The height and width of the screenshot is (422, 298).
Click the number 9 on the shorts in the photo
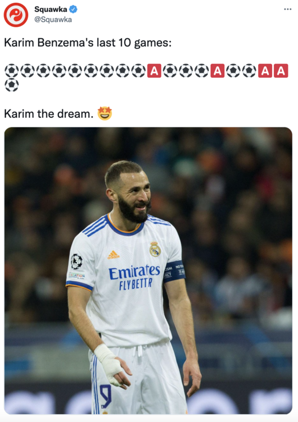click(105, 396)
